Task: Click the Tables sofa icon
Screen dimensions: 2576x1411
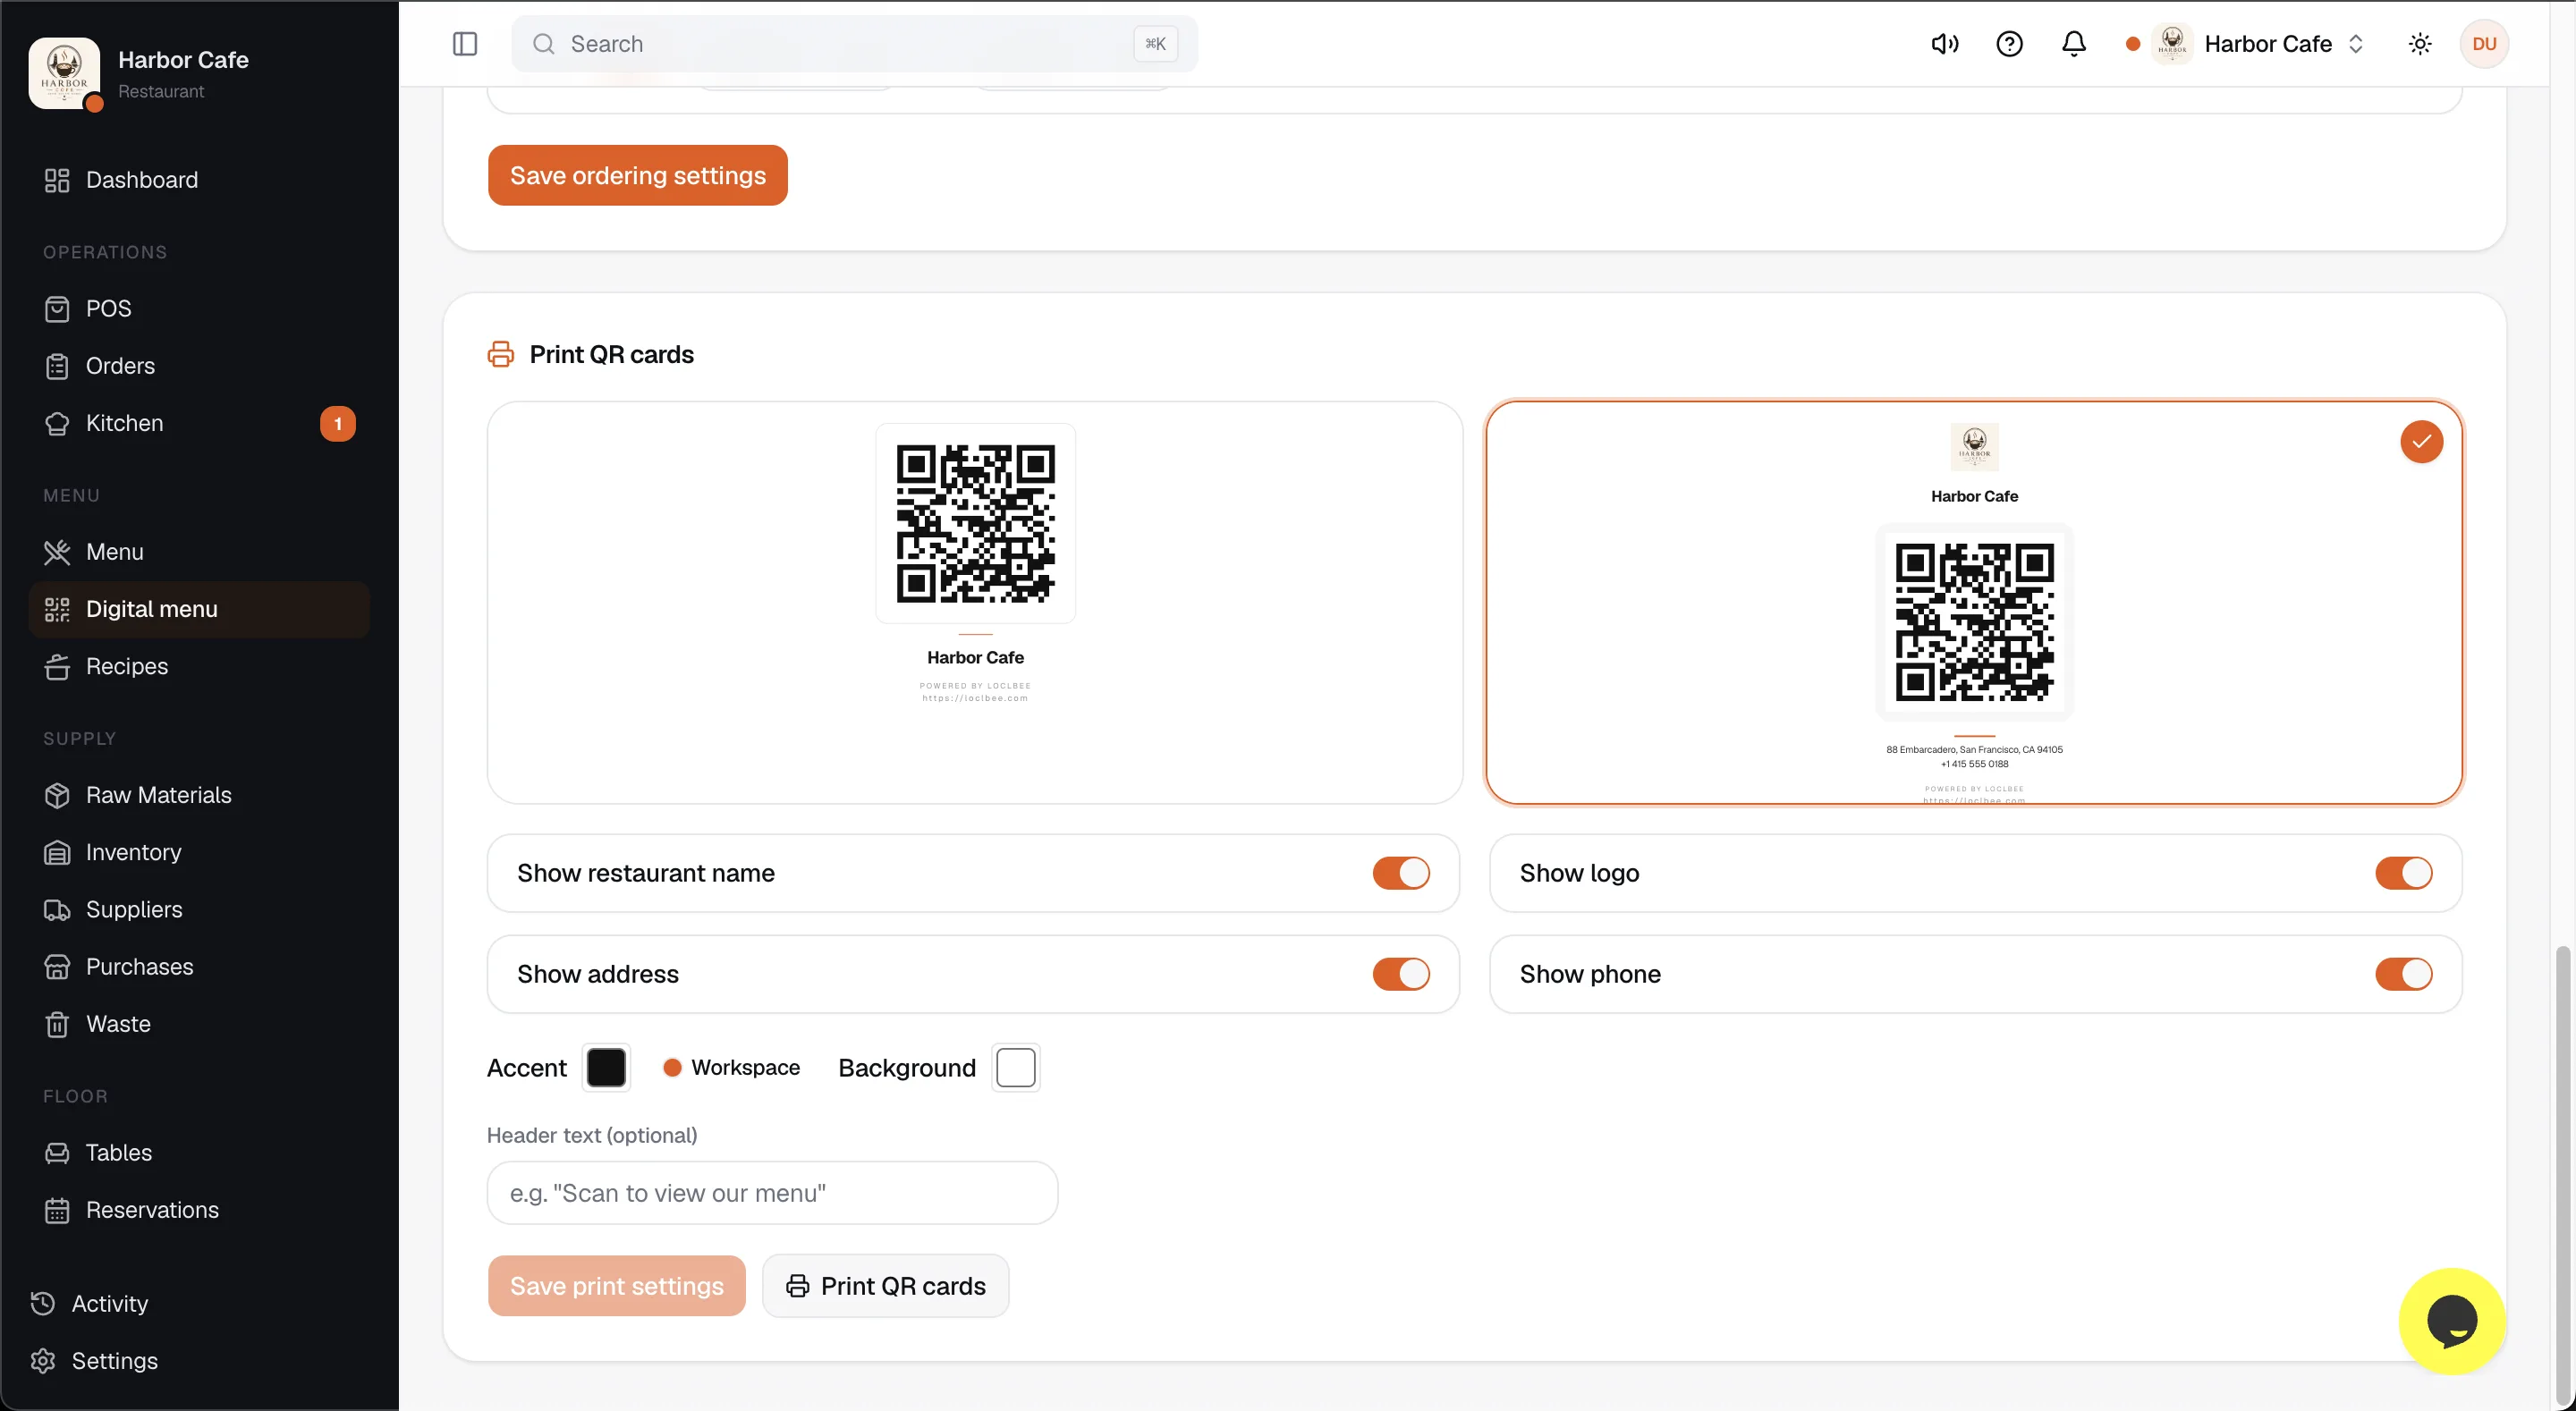Action: coord(57,1153)
